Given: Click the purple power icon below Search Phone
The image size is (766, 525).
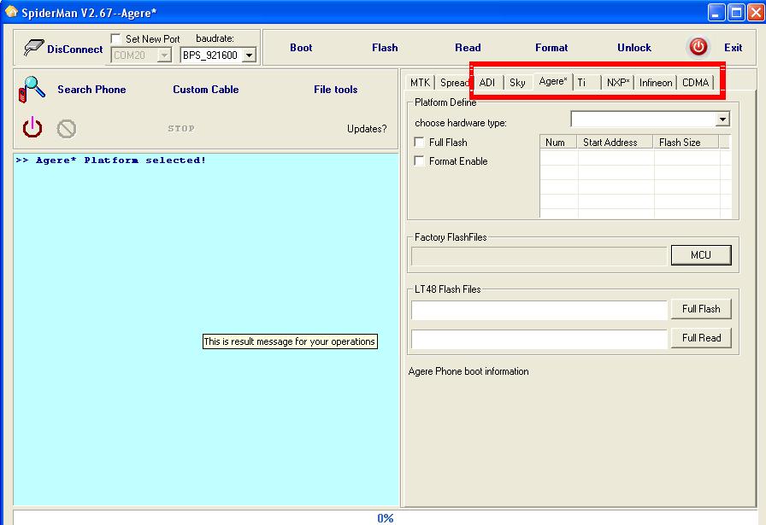Looking at the screenshot, I should 32,128.
